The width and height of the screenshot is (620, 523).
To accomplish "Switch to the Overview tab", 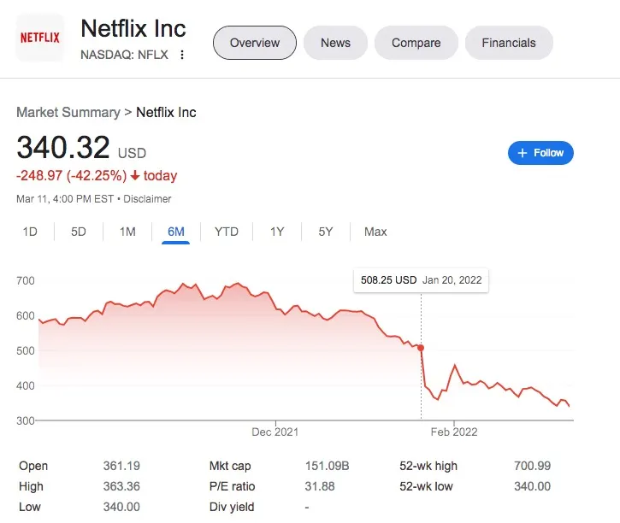I will (x=254, y=43).
